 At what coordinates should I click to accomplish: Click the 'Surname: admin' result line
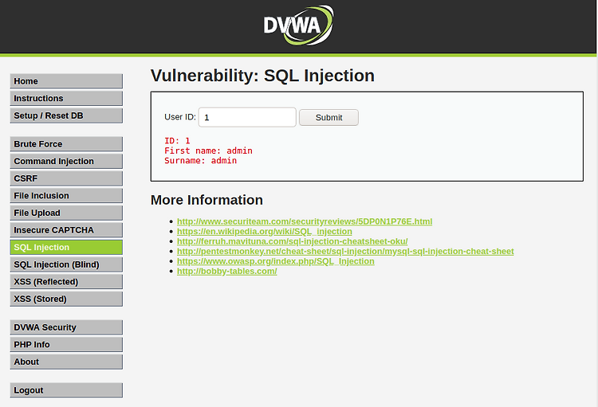pos(201,160)
